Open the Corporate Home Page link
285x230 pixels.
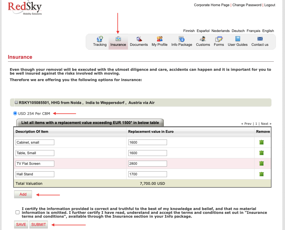coord(212,5)
